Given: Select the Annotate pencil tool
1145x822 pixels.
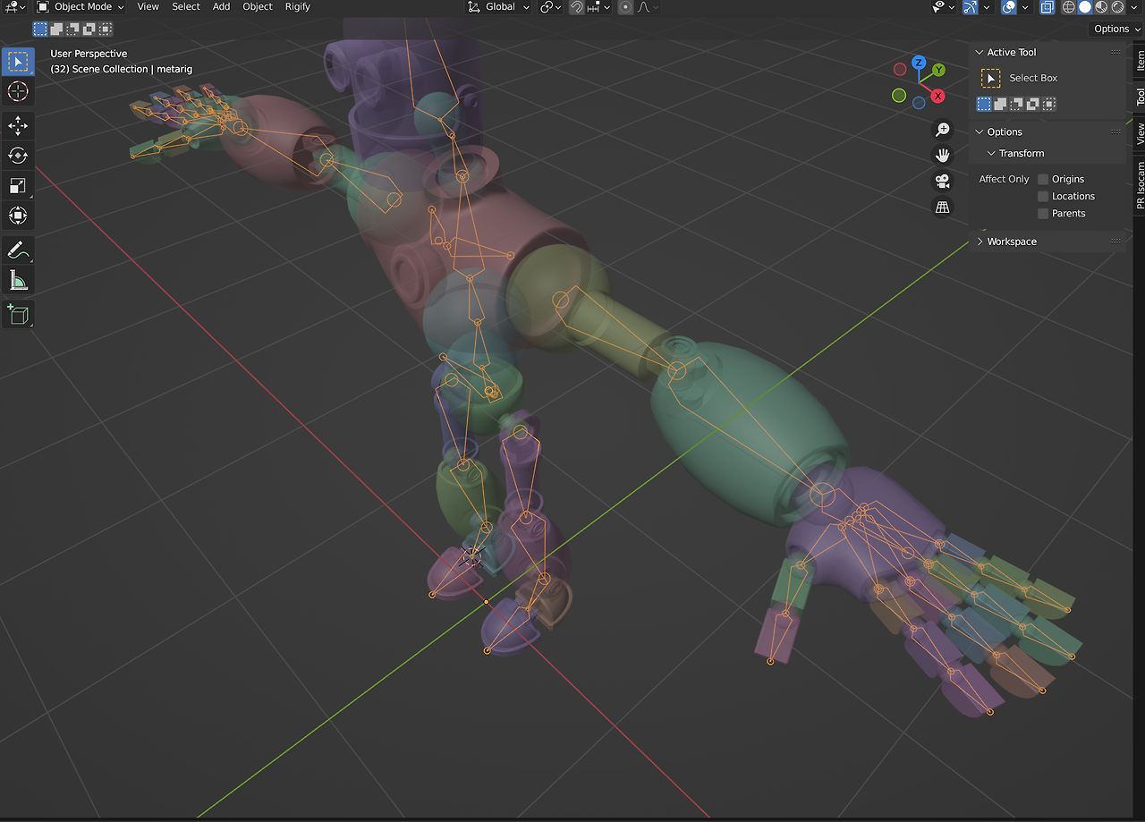Looking at the screenshot, I should click(18, 251).
